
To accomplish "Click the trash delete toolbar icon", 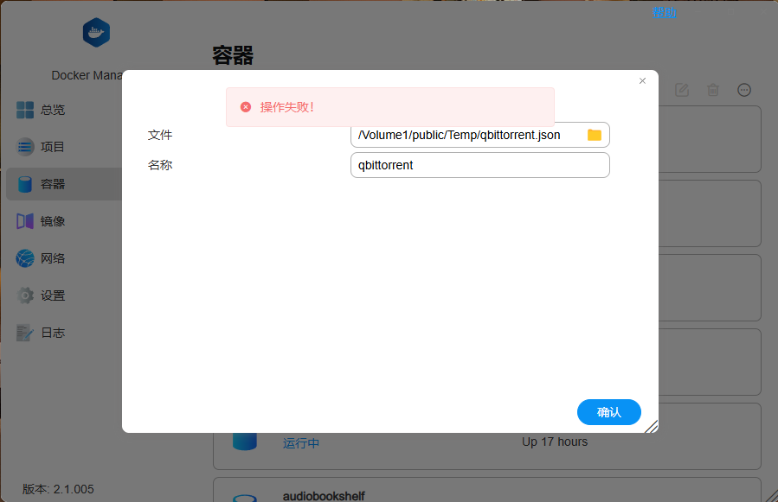I will coord(713,90).
